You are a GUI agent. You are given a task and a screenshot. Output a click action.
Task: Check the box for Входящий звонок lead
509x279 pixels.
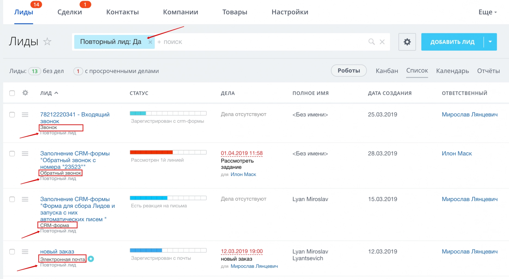click(12, 115)
